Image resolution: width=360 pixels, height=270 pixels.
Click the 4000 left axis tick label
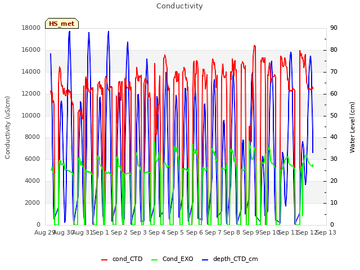33,181
